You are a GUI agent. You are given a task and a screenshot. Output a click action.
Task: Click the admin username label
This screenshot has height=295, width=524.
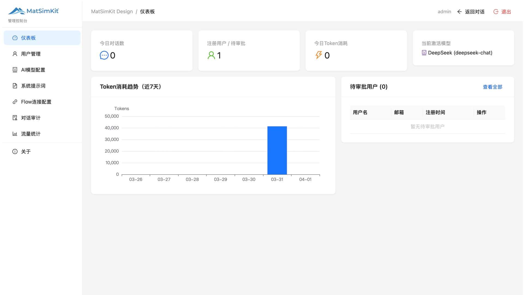pyautogui.click(x=444, y=12)
